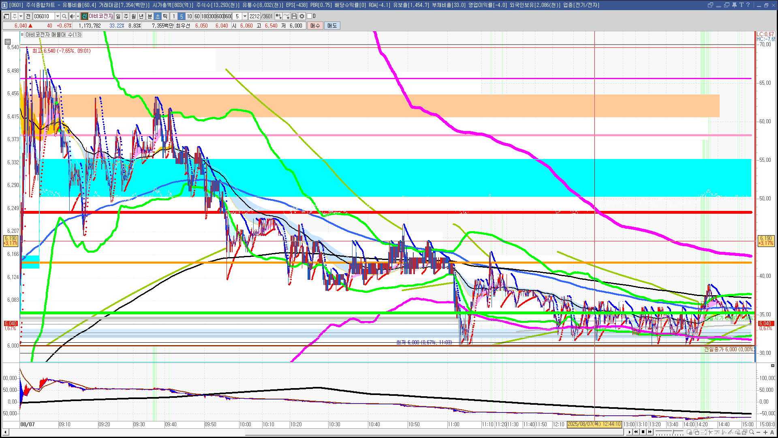Select the 분 (minute) period tab

tap(150, 16)
